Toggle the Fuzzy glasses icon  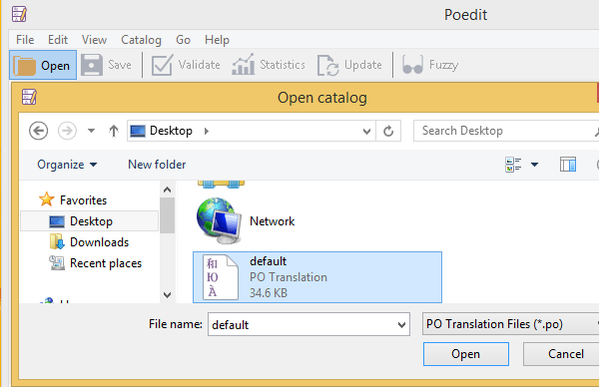pos(412,65)
